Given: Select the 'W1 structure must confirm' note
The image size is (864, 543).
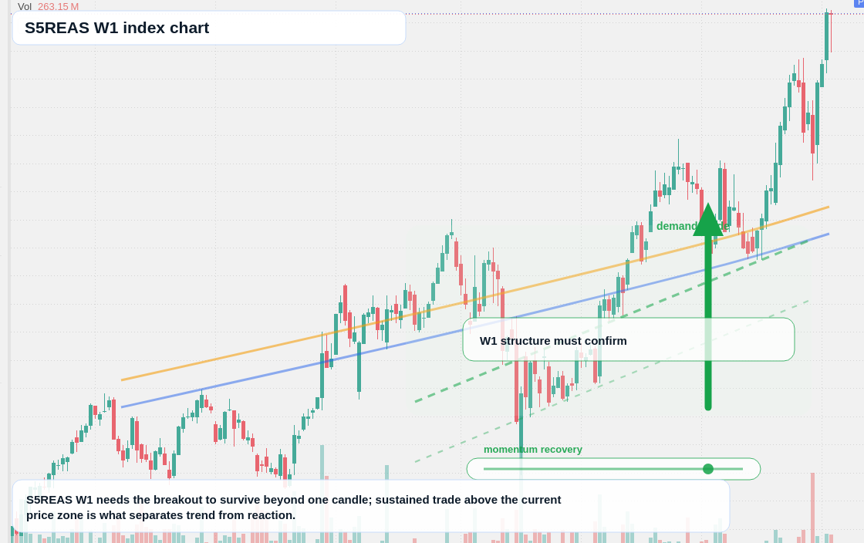Looking at the screenshot, I should point(628,340).
